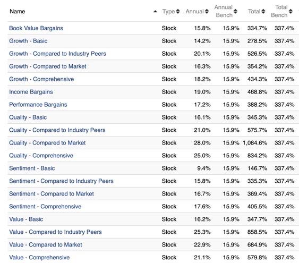Open Growth - Compared to Market
The image size is (299, 263).
click(48, 66)
